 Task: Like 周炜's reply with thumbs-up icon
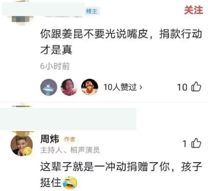click(x=196, y=143)
